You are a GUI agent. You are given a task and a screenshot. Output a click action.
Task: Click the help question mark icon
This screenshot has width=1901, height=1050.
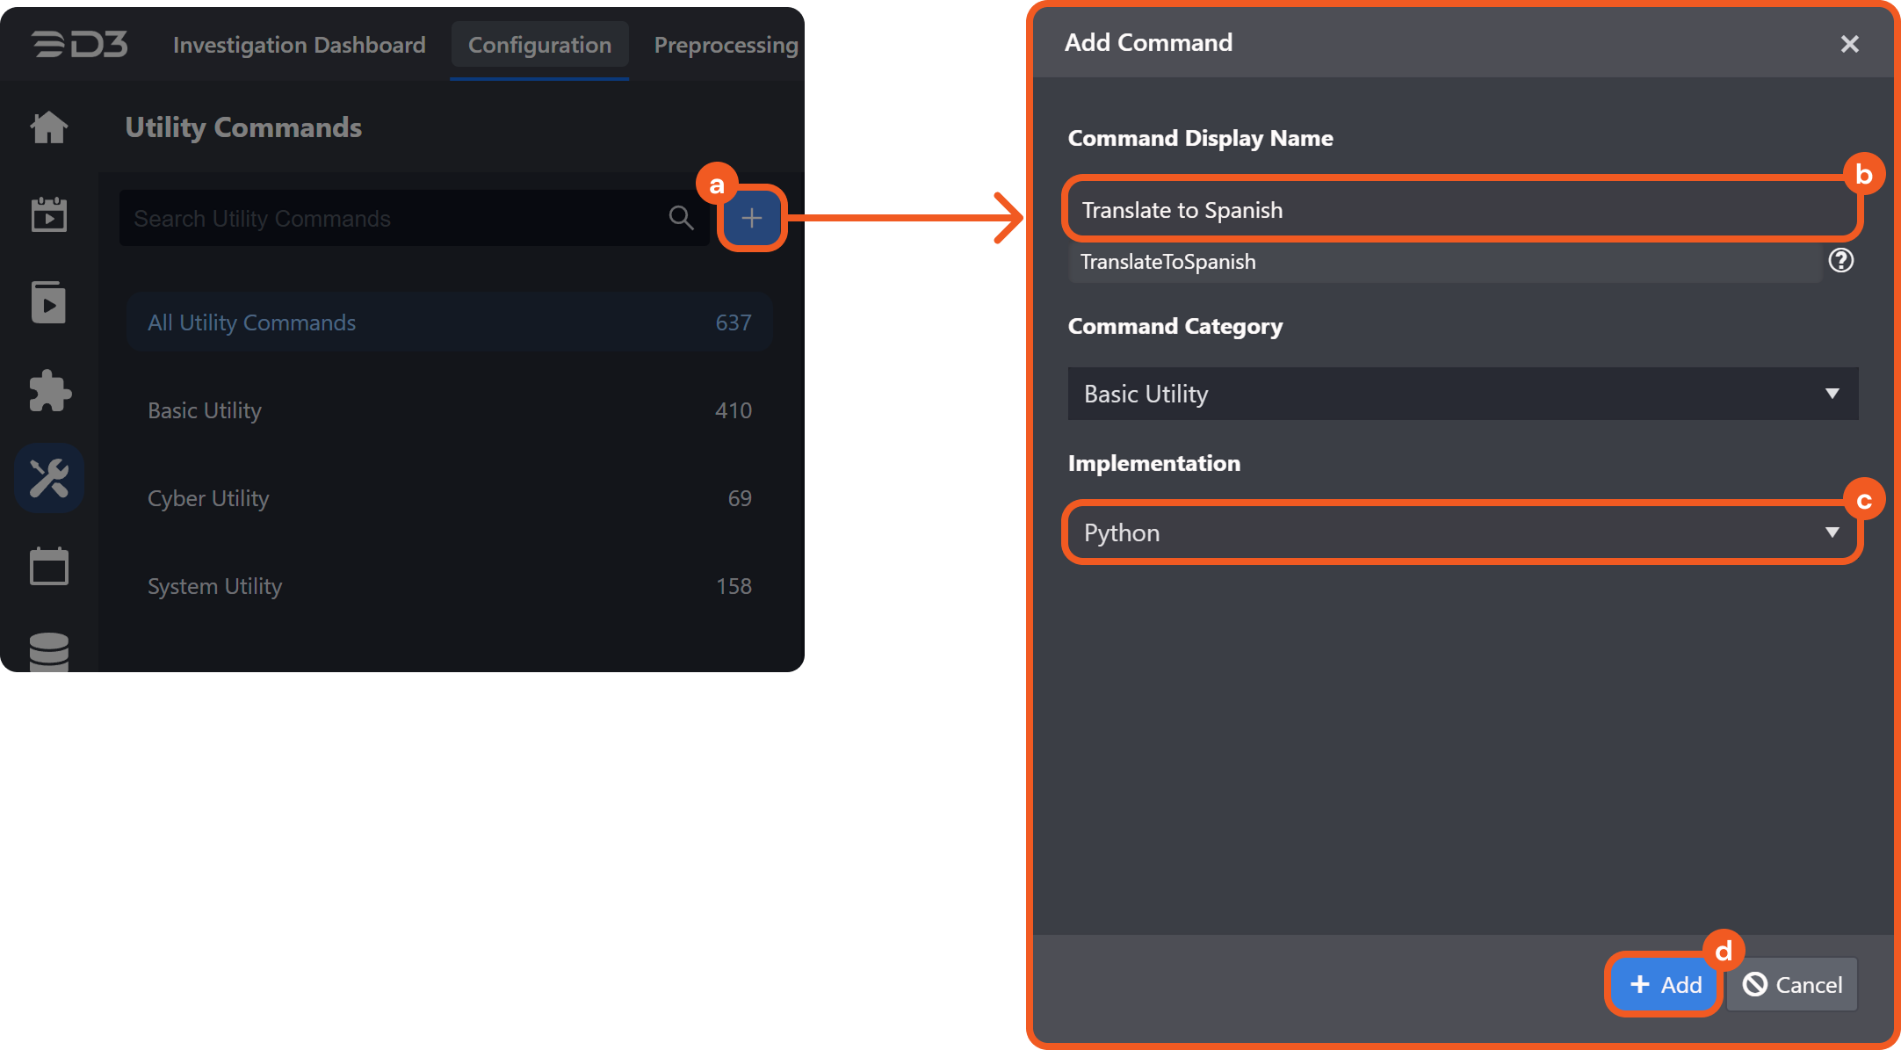coord(1840,261)
